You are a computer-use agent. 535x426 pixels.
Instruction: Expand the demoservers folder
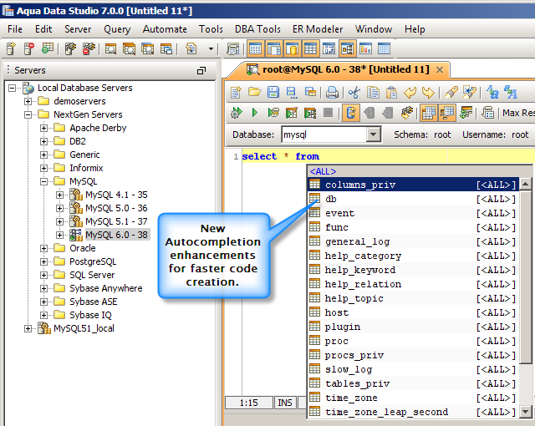(28, 101)
